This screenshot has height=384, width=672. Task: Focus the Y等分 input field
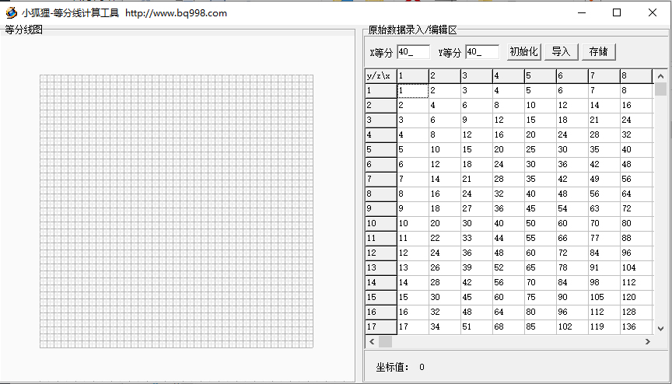point(482,52)
